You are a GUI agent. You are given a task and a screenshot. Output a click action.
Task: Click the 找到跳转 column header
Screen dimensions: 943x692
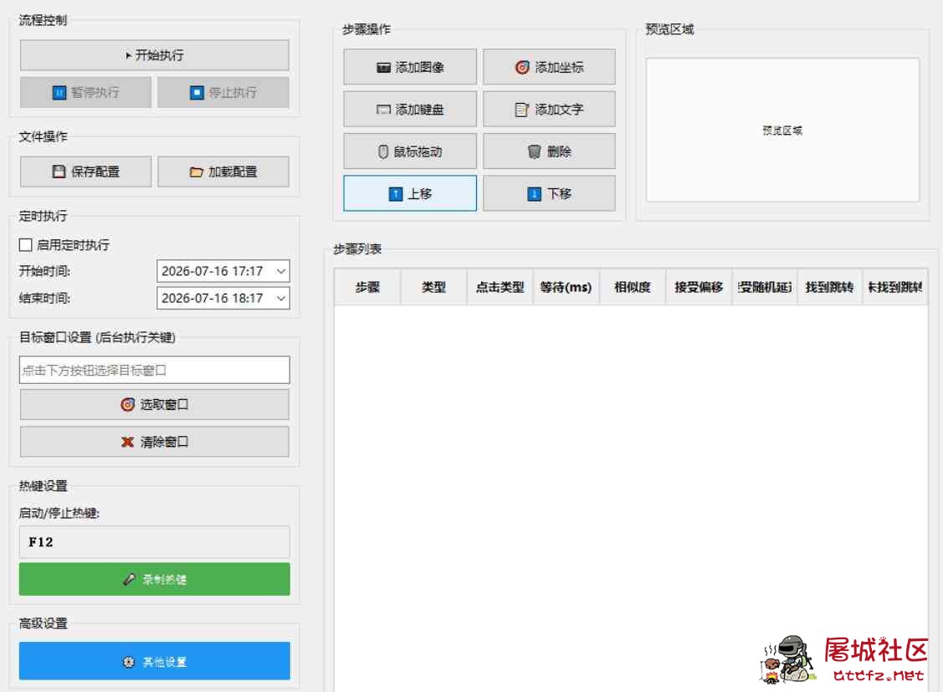tap(829, 287)
